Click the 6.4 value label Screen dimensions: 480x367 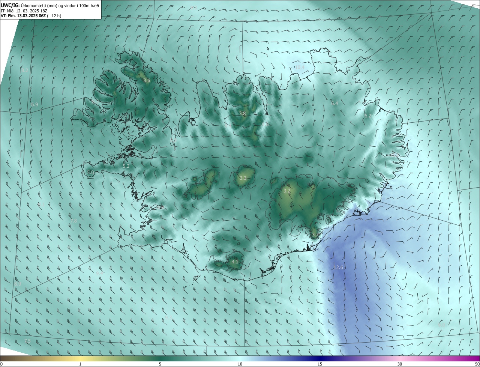pyautogui.click(x=334, y=103)
